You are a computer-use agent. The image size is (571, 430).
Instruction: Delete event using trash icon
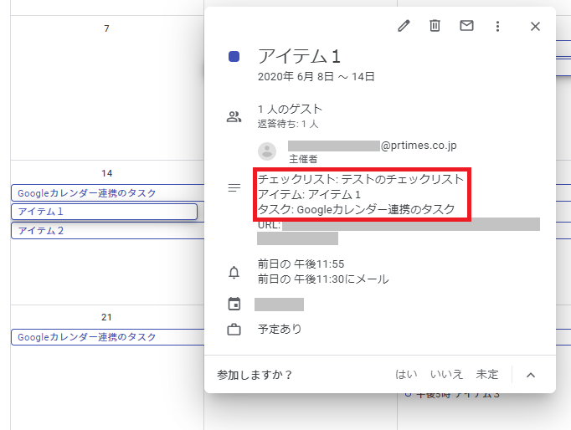pos(435,26)
